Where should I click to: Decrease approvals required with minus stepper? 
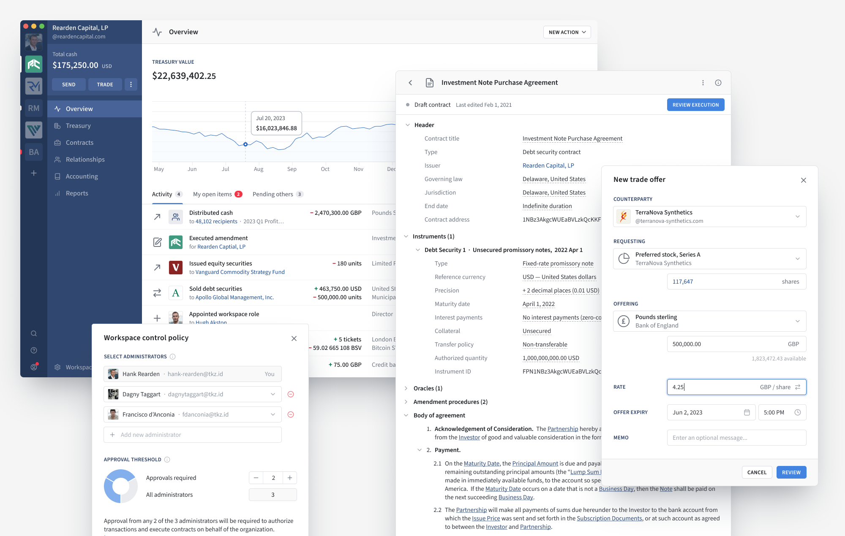tap(256, 478)
